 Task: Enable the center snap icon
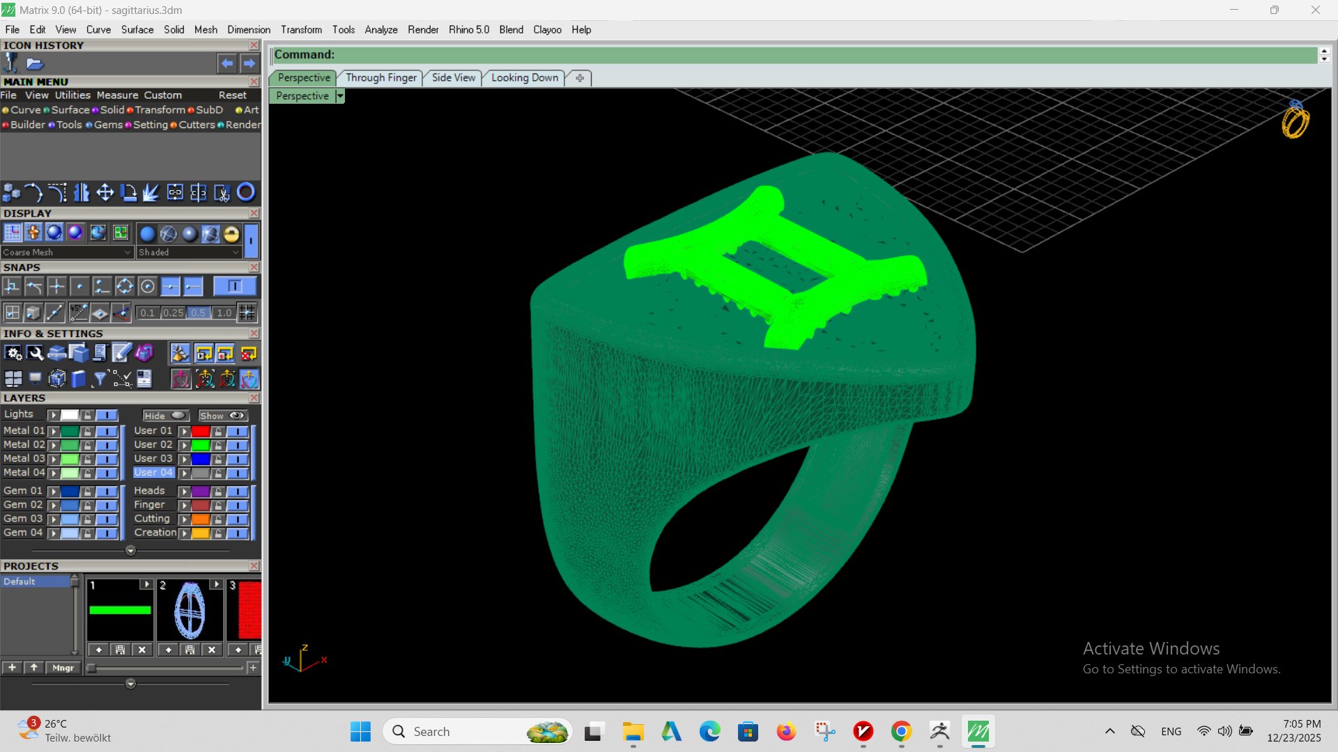147,286
